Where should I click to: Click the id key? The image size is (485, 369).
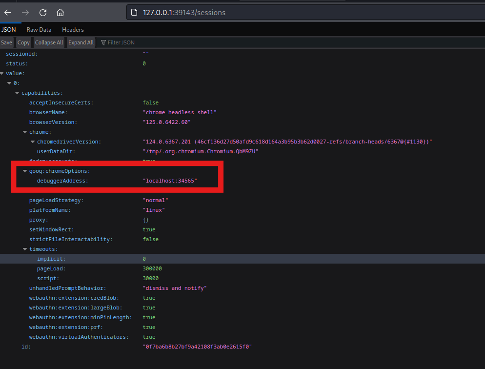pos(26,347)
